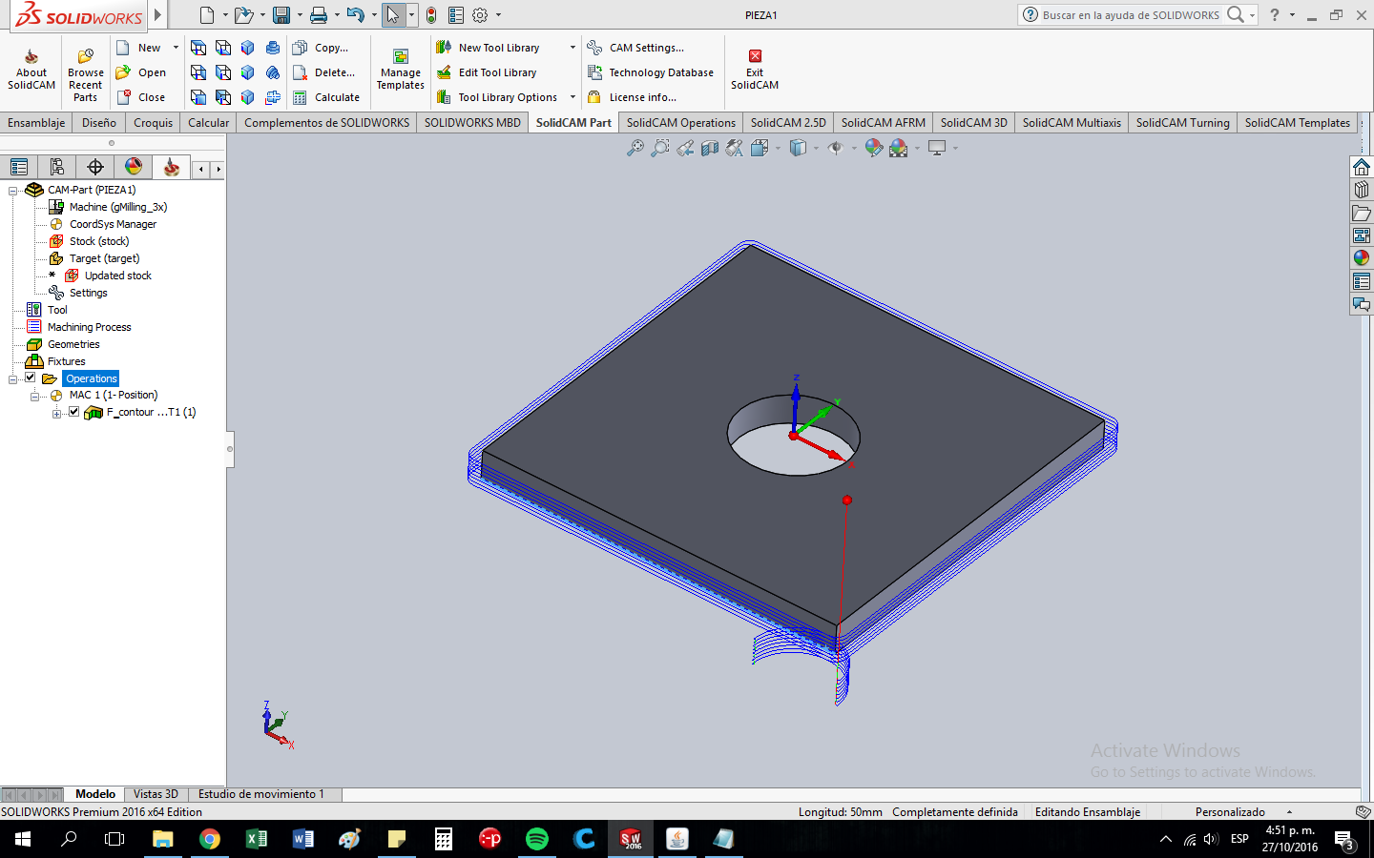Activate the Section View tool
This screenshot has height=858, width=1374.
[710, 148]
